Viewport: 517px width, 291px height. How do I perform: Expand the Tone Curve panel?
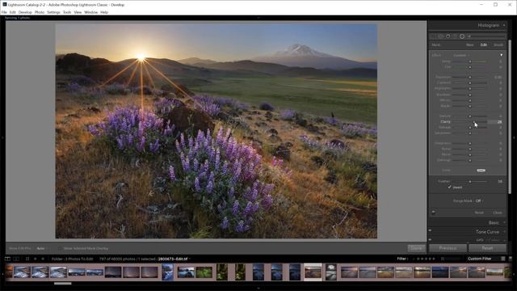(x=487, y=232)
